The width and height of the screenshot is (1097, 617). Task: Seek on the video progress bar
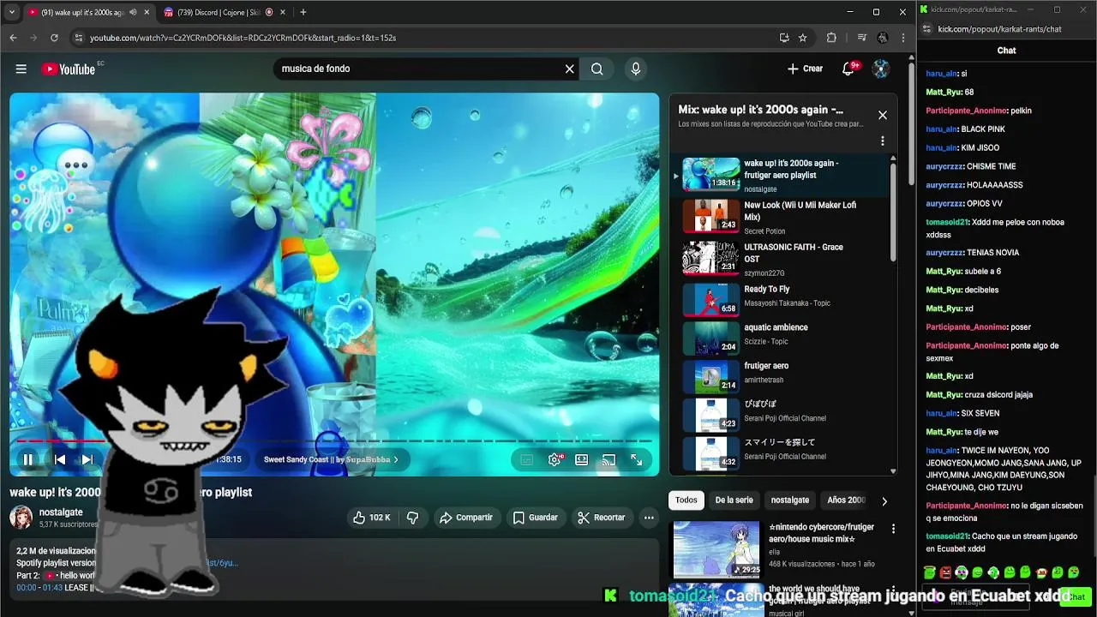334,441
